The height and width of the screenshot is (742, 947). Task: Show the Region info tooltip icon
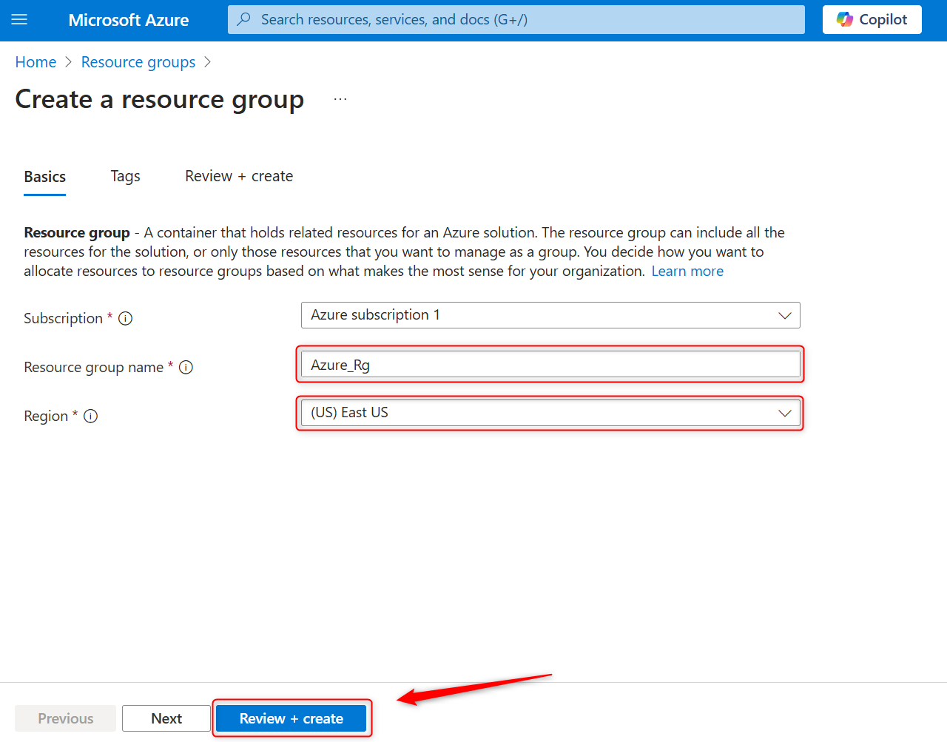coord(91,416)
